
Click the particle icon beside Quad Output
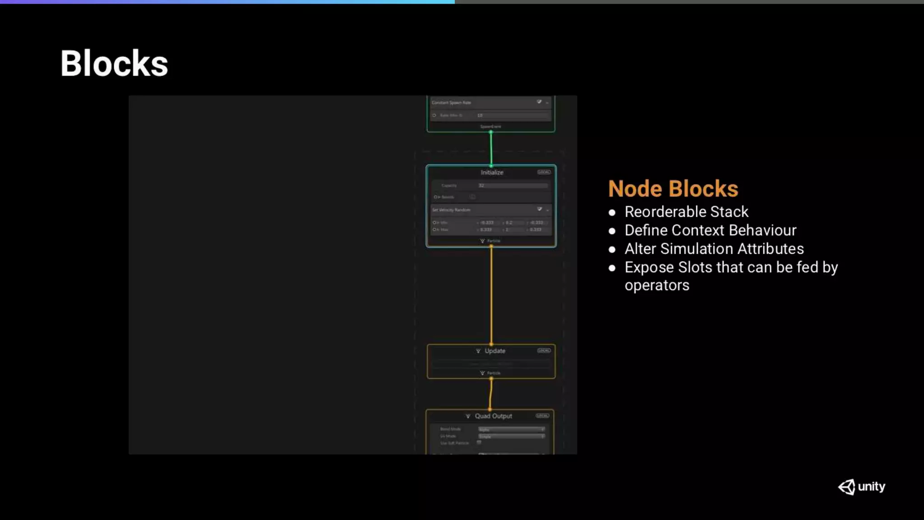pyautogui.click(x=468, y=416)
